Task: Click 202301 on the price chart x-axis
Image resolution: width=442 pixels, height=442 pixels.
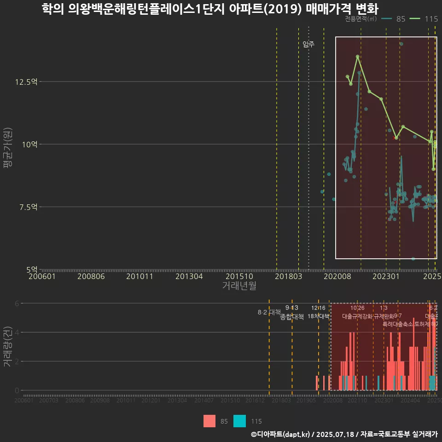Action: pyautogui.click(x=386, y=276)
